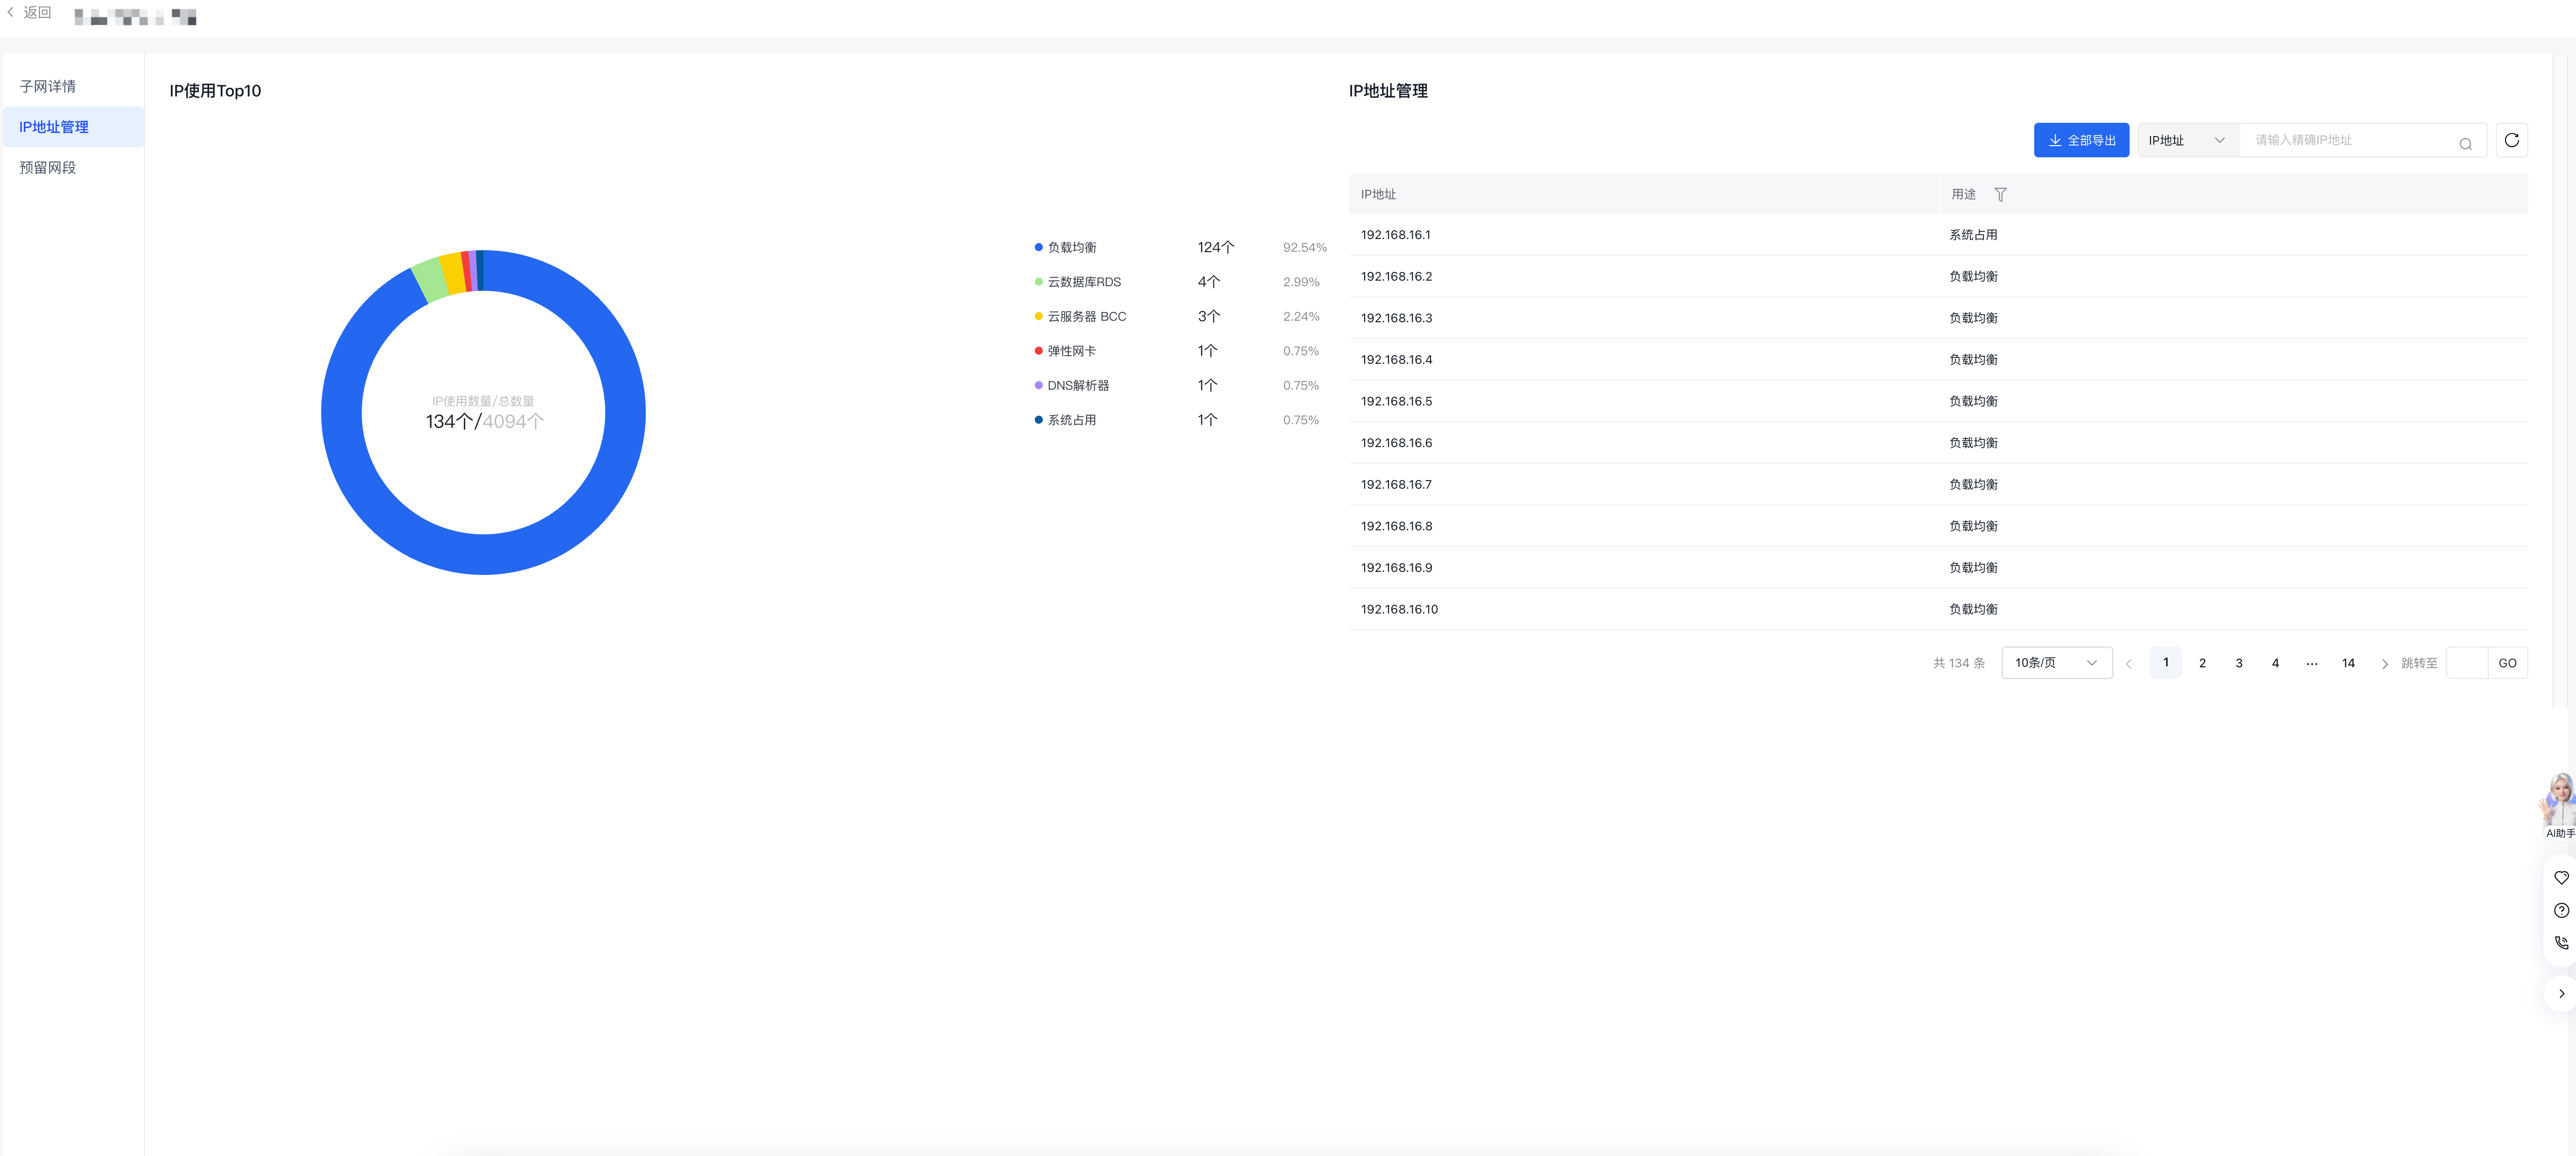Go to next page arrow

coord(2384,663)
